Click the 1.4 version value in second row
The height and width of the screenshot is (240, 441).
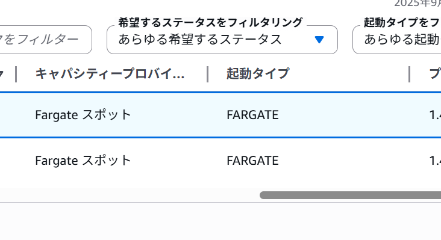pyautogui.click(x=435, y=161)
